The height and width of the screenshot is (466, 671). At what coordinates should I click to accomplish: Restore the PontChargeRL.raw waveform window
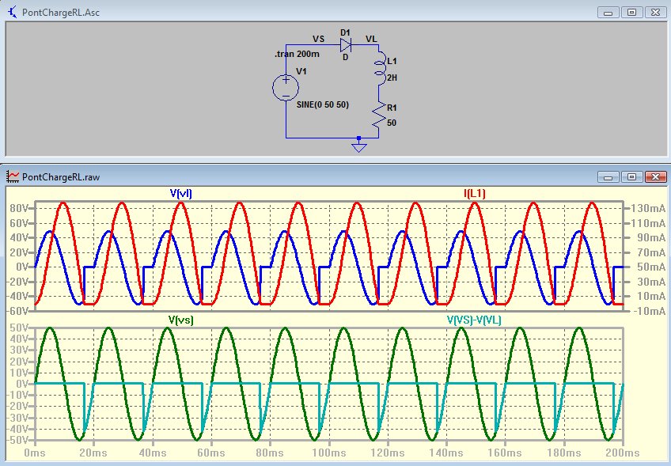coord(631,176)
